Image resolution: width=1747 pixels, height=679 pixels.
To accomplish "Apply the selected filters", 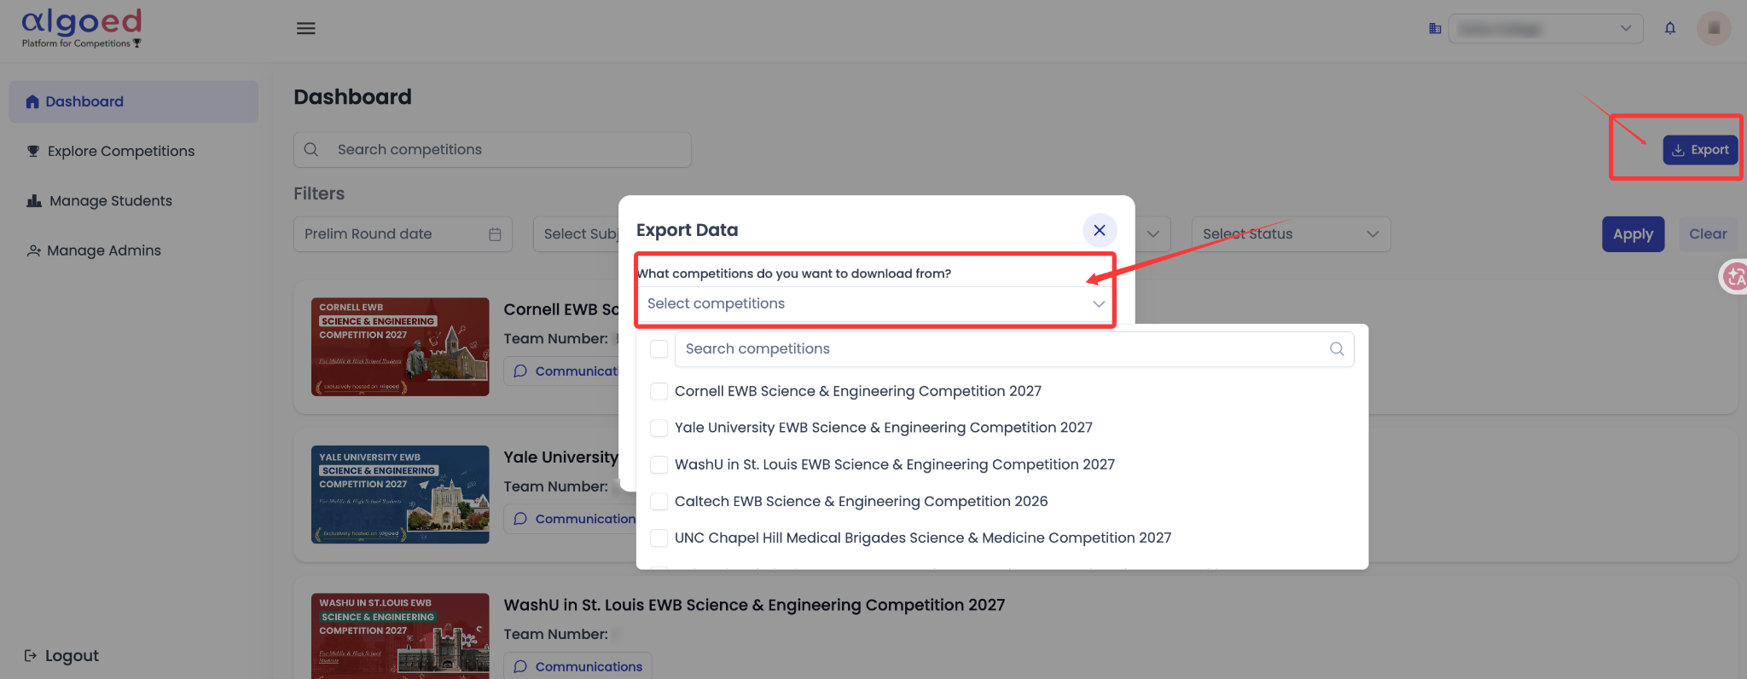I will pos(1633,234).
